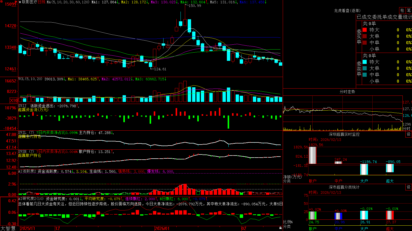412x231 pixels.
Task: Click the 委卖单 vertical label
Action: click(x=359, y=69)
